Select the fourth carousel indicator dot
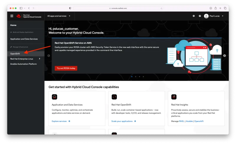 point(143,77)
